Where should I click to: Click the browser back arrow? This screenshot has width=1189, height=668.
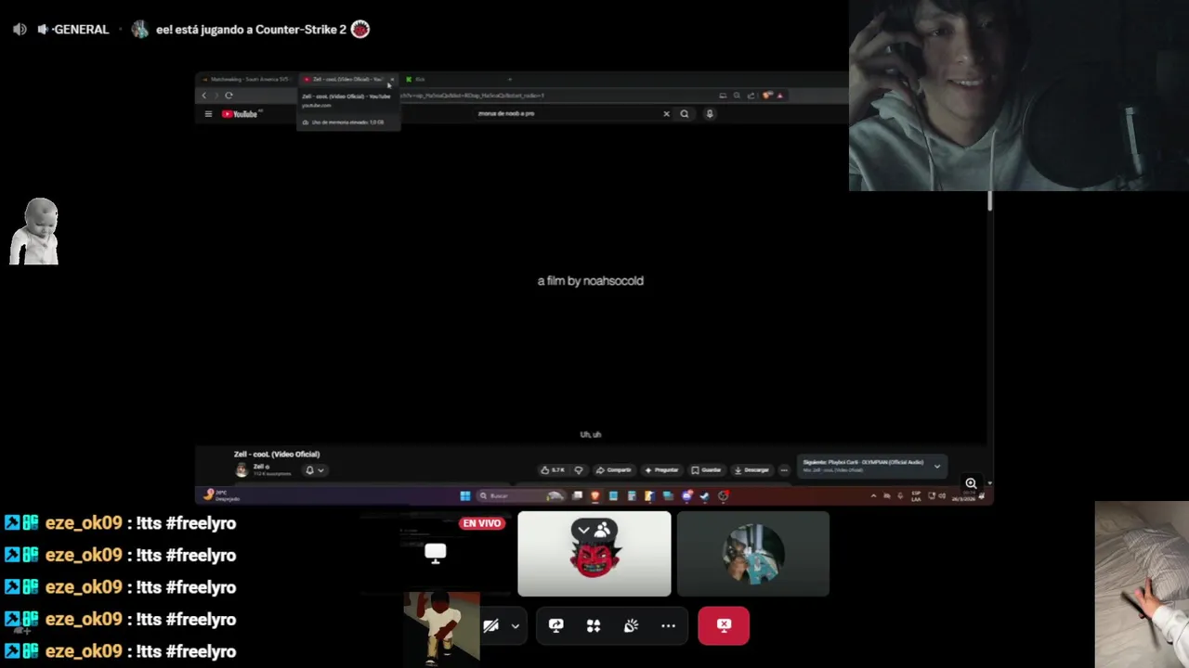204,95
